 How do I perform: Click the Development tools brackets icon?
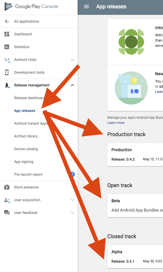(7, 72)
